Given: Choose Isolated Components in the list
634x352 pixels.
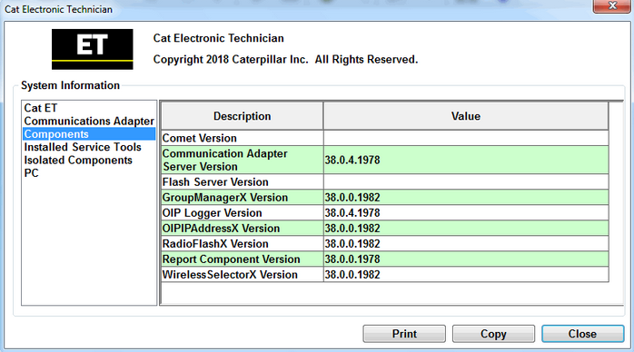Looking at the screenshot, I should tap(78, 160).
